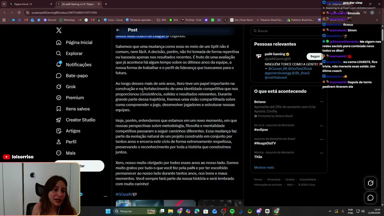Open the Perfil page
384x216 pixels.
click(66, 142)
